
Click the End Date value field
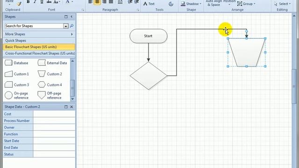pyautogui.click(x=54, y=147)
